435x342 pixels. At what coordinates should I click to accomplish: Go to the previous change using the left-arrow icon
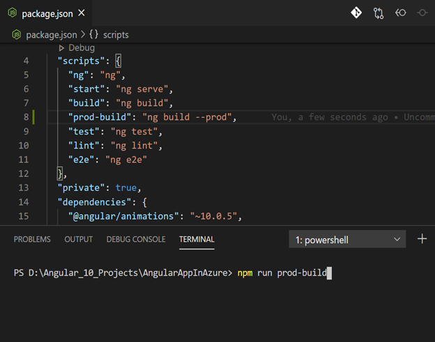pyautogui.click(x=400, y=13)
